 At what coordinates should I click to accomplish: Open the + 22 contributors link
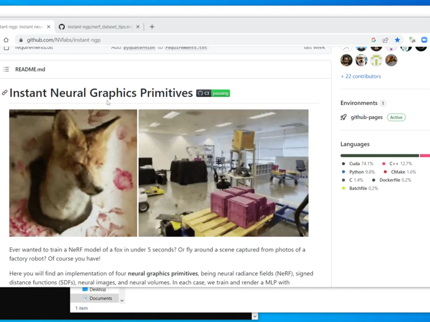point(361,76)
